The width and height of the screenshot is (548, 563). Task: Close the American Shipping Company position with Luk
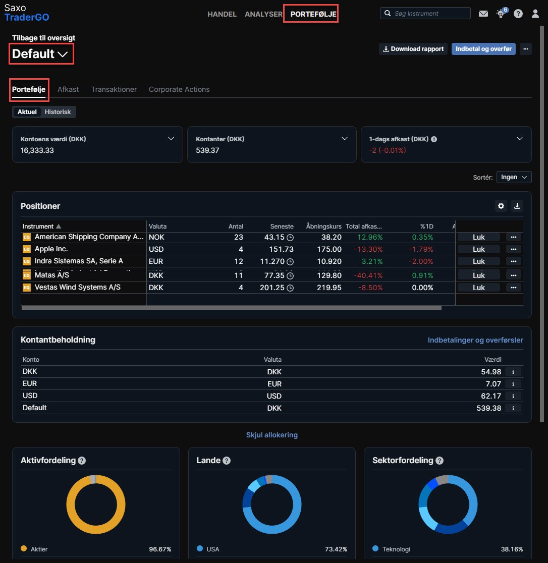pyautogui.click(x=479, y=237)
